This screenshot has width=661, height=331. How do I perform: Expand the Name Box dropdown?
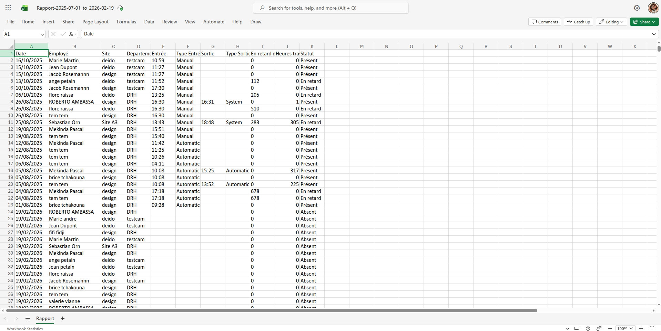[x=42, y=34]
